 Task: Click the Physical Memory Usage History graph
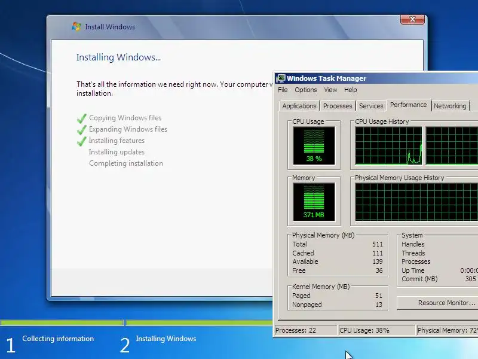pyautogui.click(x=416, y=202)
